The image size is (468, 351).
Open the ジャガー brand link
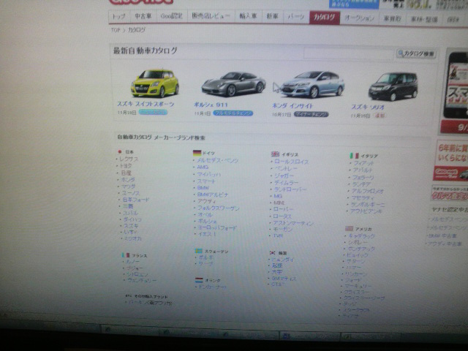[x=284, y=175]
